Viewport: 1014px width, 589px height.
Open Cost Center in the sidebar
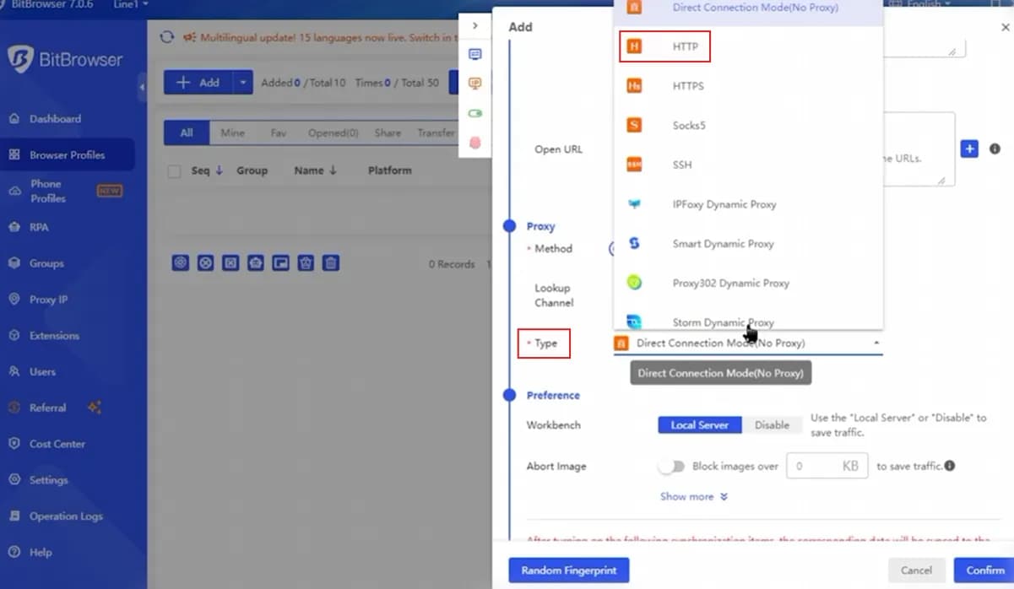pyautogui.click(x=57, y=444)
